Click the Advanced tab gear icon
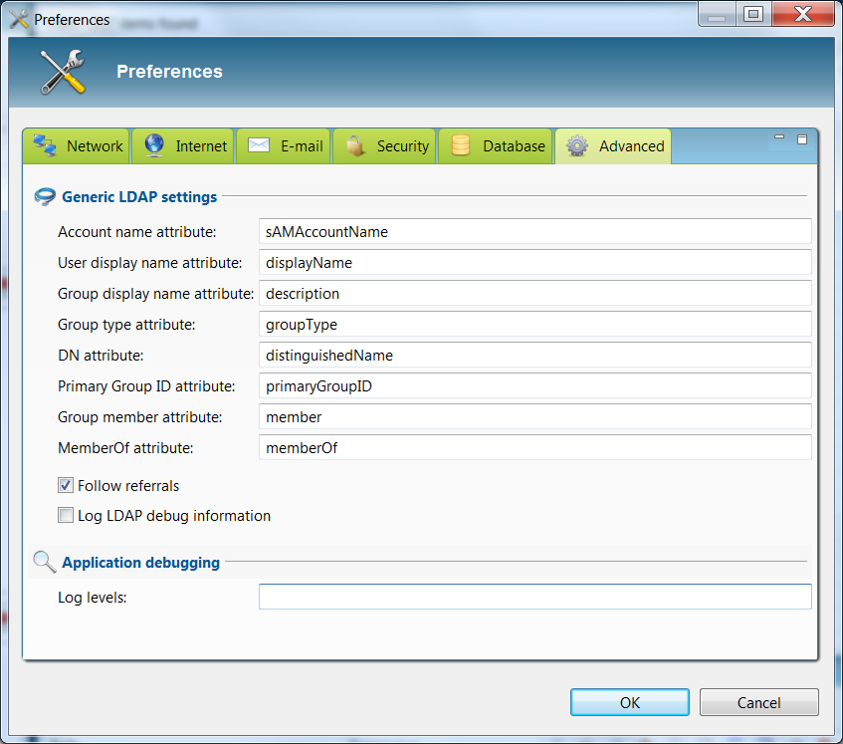 click(x=577, y=145)
